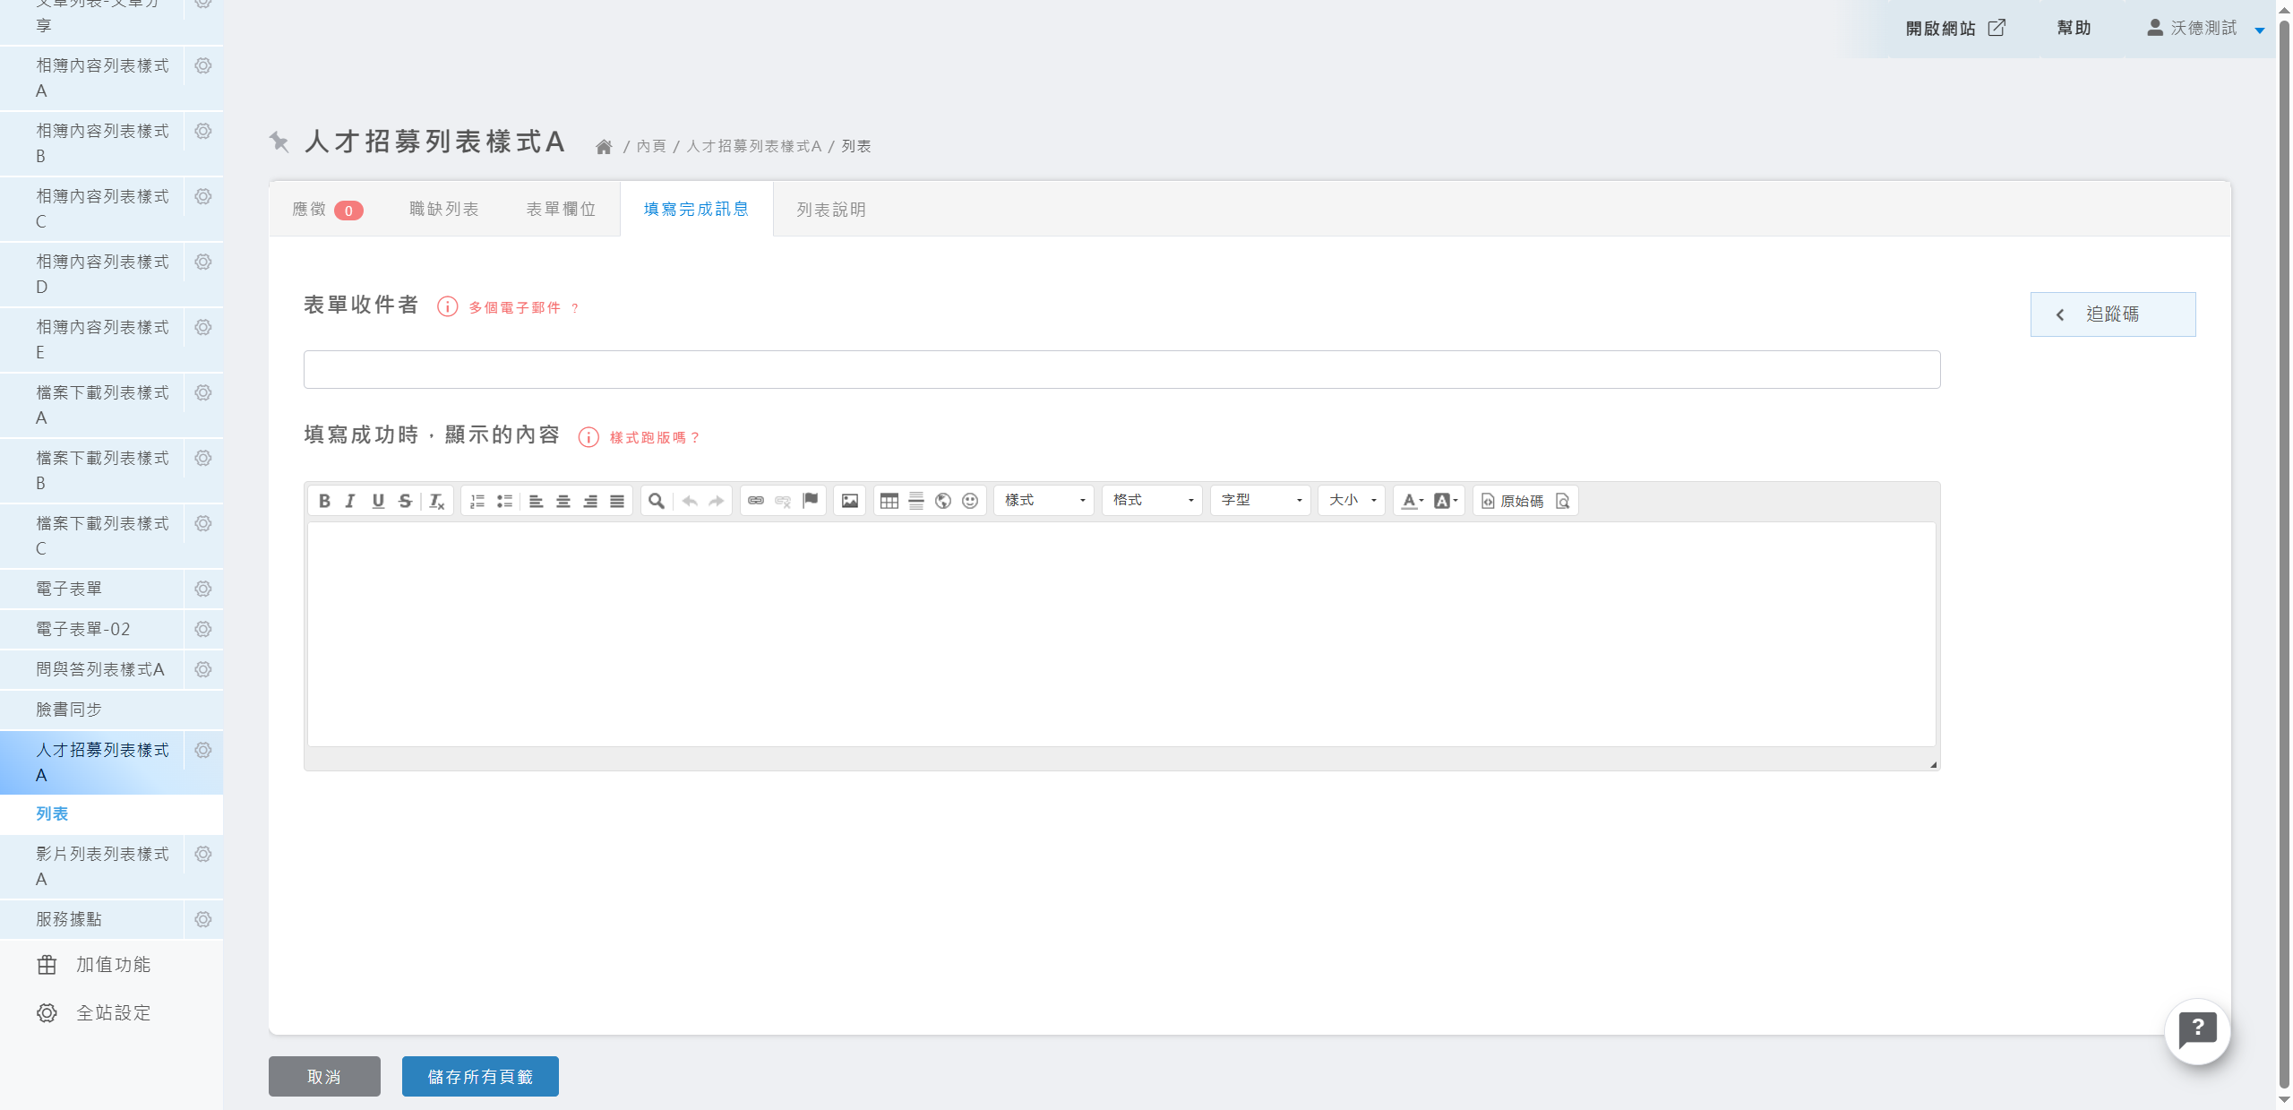The image size is (2293, 1110).
Task: Open the 字型 font dropdown
Action: pos(1259,500)
